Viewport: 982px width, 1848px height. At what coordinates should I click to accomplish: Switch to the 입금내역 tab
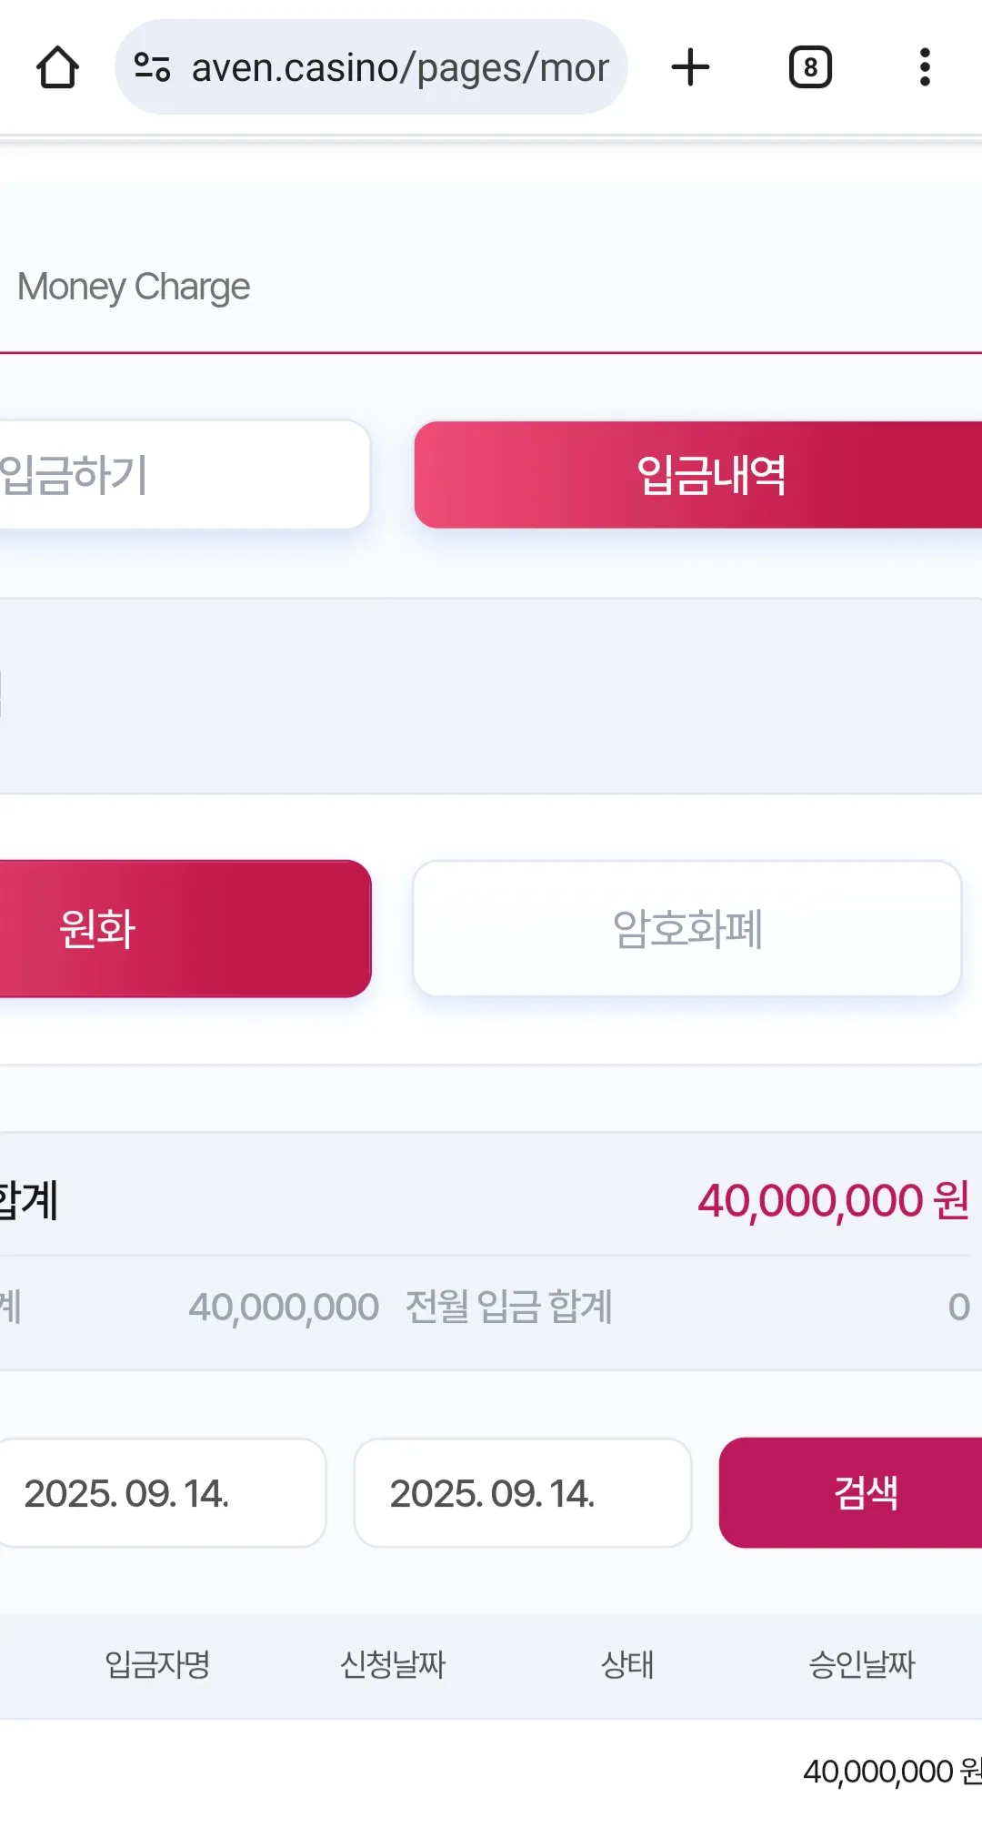[698, 474]
